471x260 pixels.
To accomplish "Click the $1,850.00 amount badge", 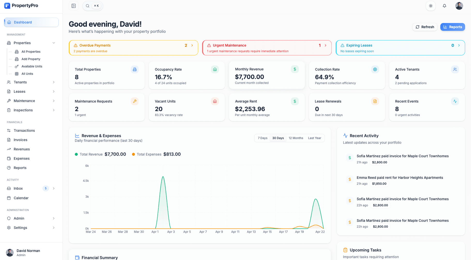I will pos(379,184).
